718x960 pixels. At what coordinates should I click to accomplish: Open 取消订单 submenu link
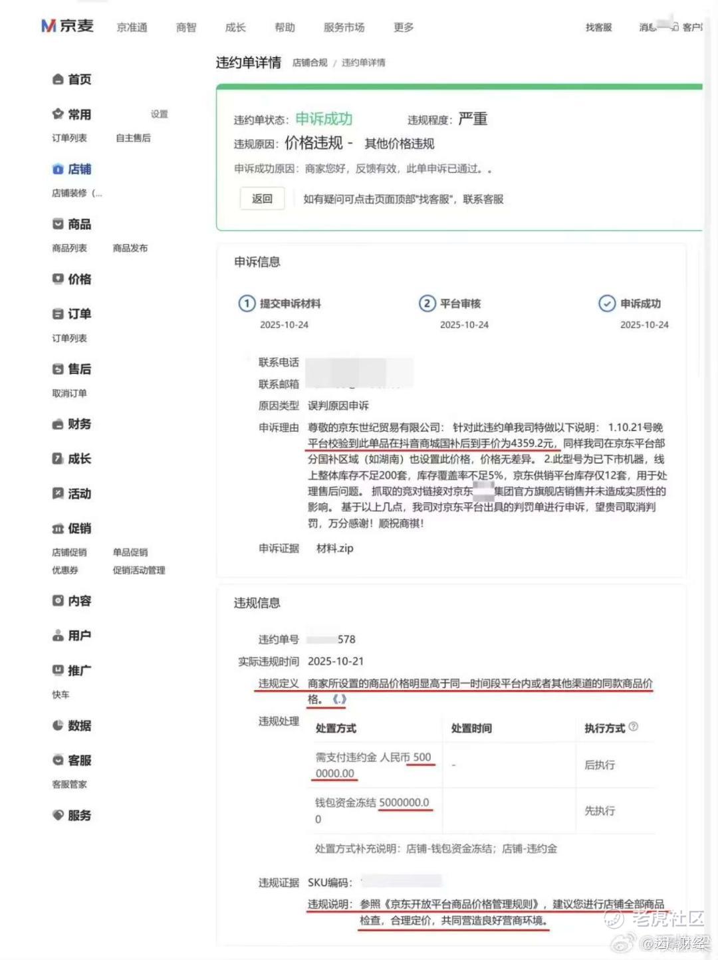tap(69, 394)
